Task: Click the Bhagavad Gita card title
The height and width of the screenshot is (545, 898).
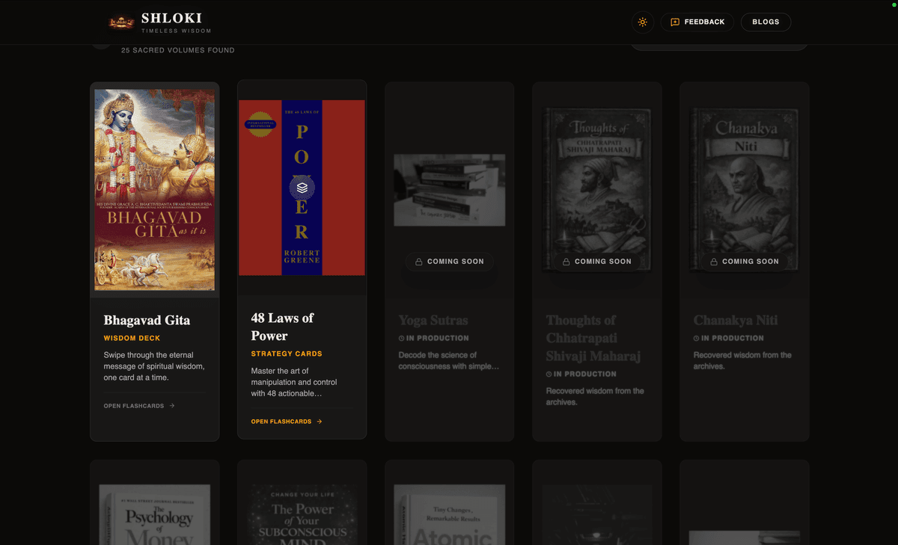Action: pyautogui.click(x=147, y=320)
